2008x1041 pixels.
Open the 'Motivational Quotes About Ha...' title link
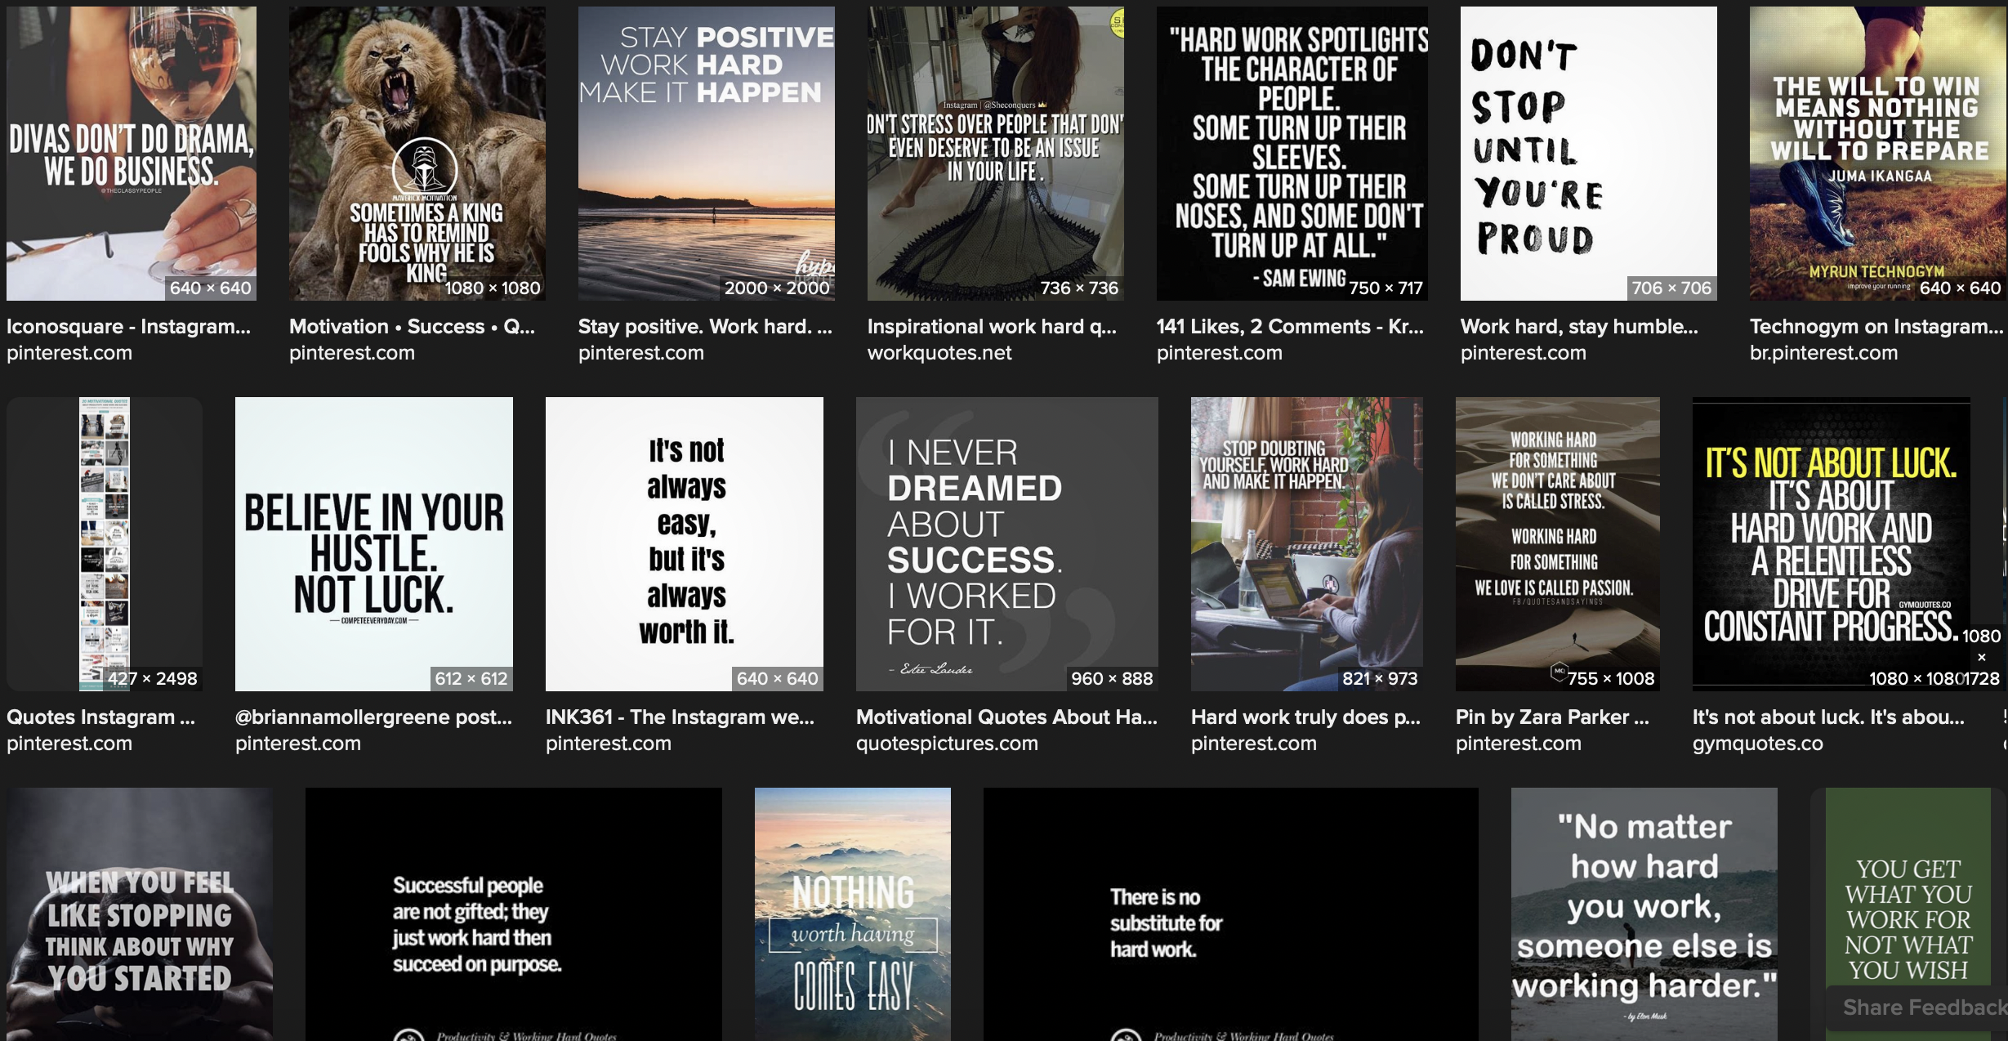1006,717
